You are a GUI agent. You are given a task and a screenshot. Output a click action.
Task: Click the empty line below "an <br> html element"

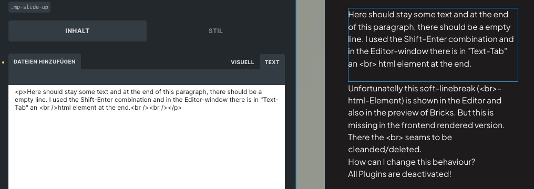pyautogui.click(x=433, y=76)
